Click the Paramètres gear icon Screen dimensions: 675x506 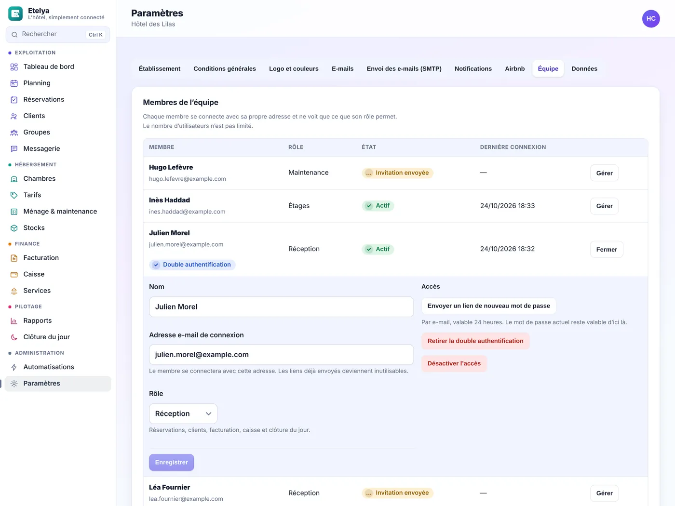point(14,384)
